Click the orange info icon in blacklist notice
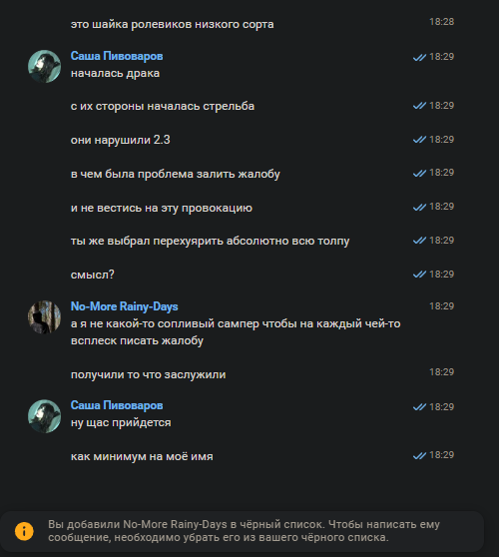 coord(24,531)
